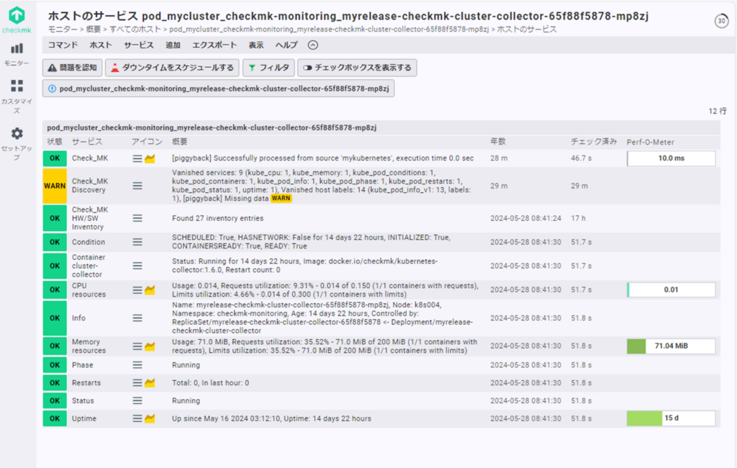Image resolution: width=737 pixels, height=468 pixels.
Task: Show graph icon for Memory resources
Action: click(x=150, y=346)
